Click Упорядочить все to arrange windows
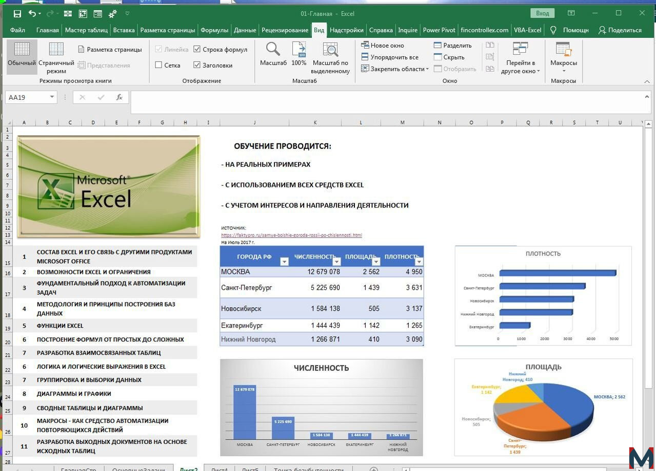Screen dimensions: 656x471 [390, 57]
